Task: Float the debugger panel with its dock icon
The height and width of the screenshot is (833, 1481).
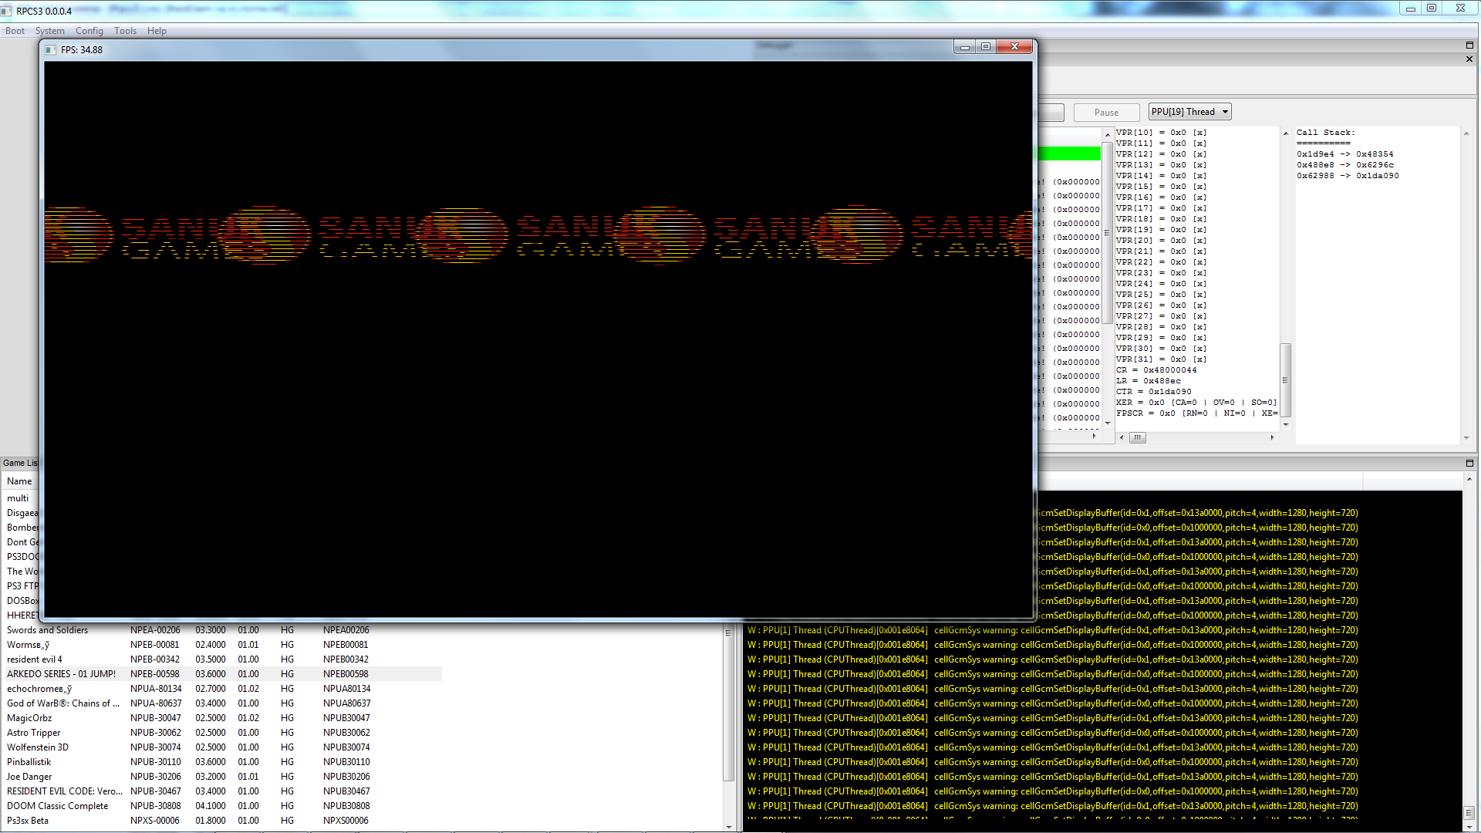Action: click(1469, 46)
